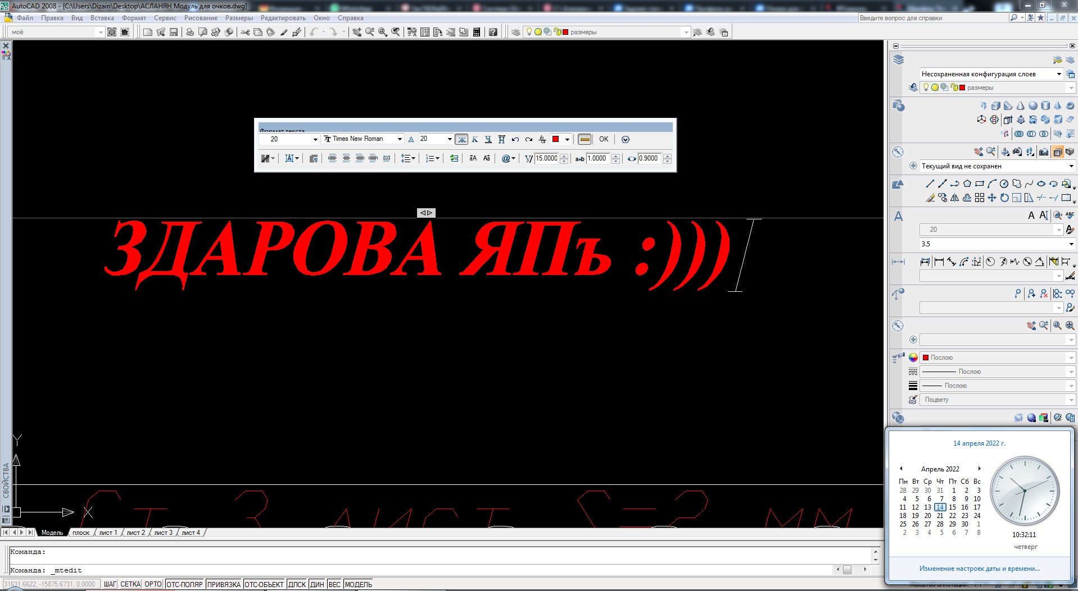Select the Line tool in dashboard
This screenshot has width=1078, height=591.
pyautogui.click(x=930, y=184)
